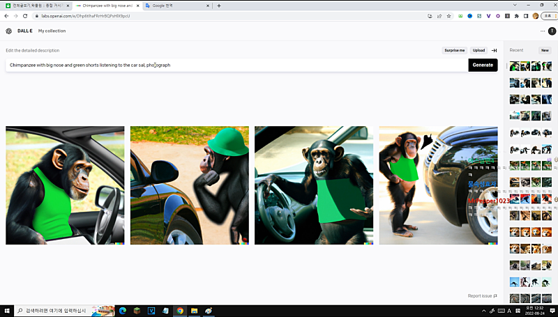Click the Report issue link
Image resolution: width=558 pixels, height=317 pixels.
482,296
